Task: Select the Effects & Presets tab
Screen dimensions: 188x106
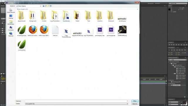Action: [173, 58]
